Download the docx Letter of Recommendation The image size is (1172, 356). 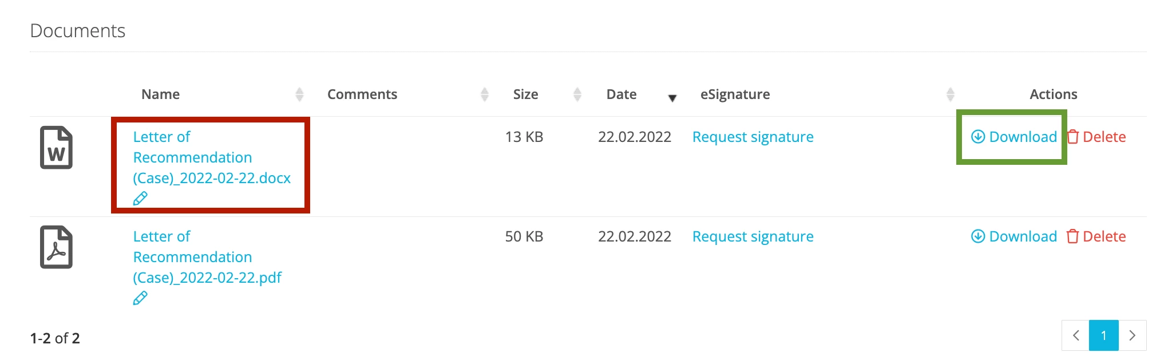click(x=1013, y=137)
